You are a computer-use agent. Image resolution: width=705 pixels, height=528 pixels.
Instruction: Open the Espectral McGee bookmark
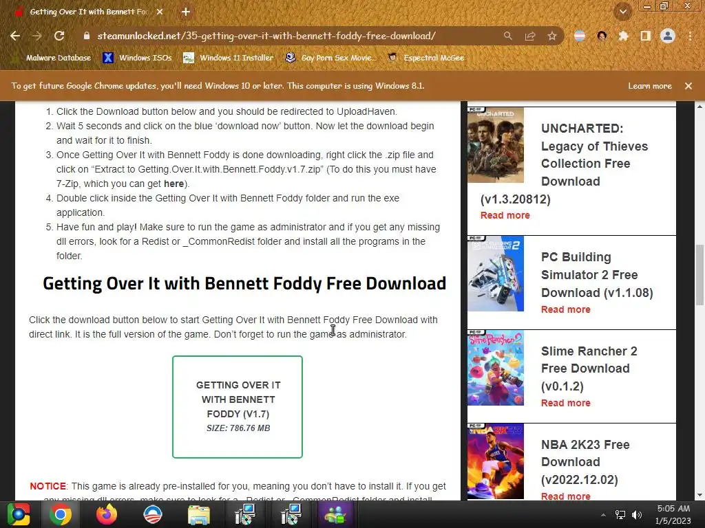coord(426,58)
